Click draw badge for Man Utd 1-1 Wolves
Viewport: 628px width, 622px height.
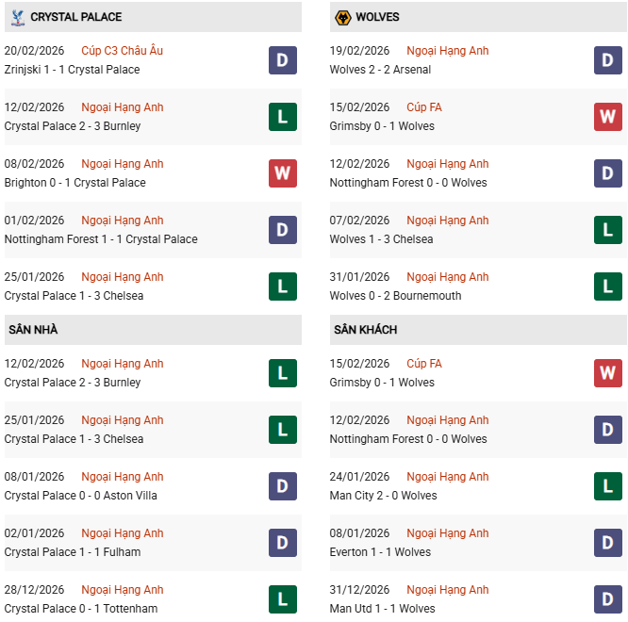tap(607, 599)
